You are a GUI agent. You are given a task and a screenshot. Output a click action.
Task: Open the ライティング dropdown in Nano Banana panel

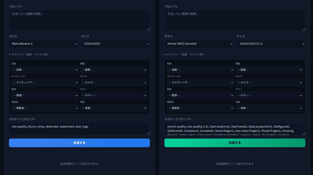tap(45, 82)
